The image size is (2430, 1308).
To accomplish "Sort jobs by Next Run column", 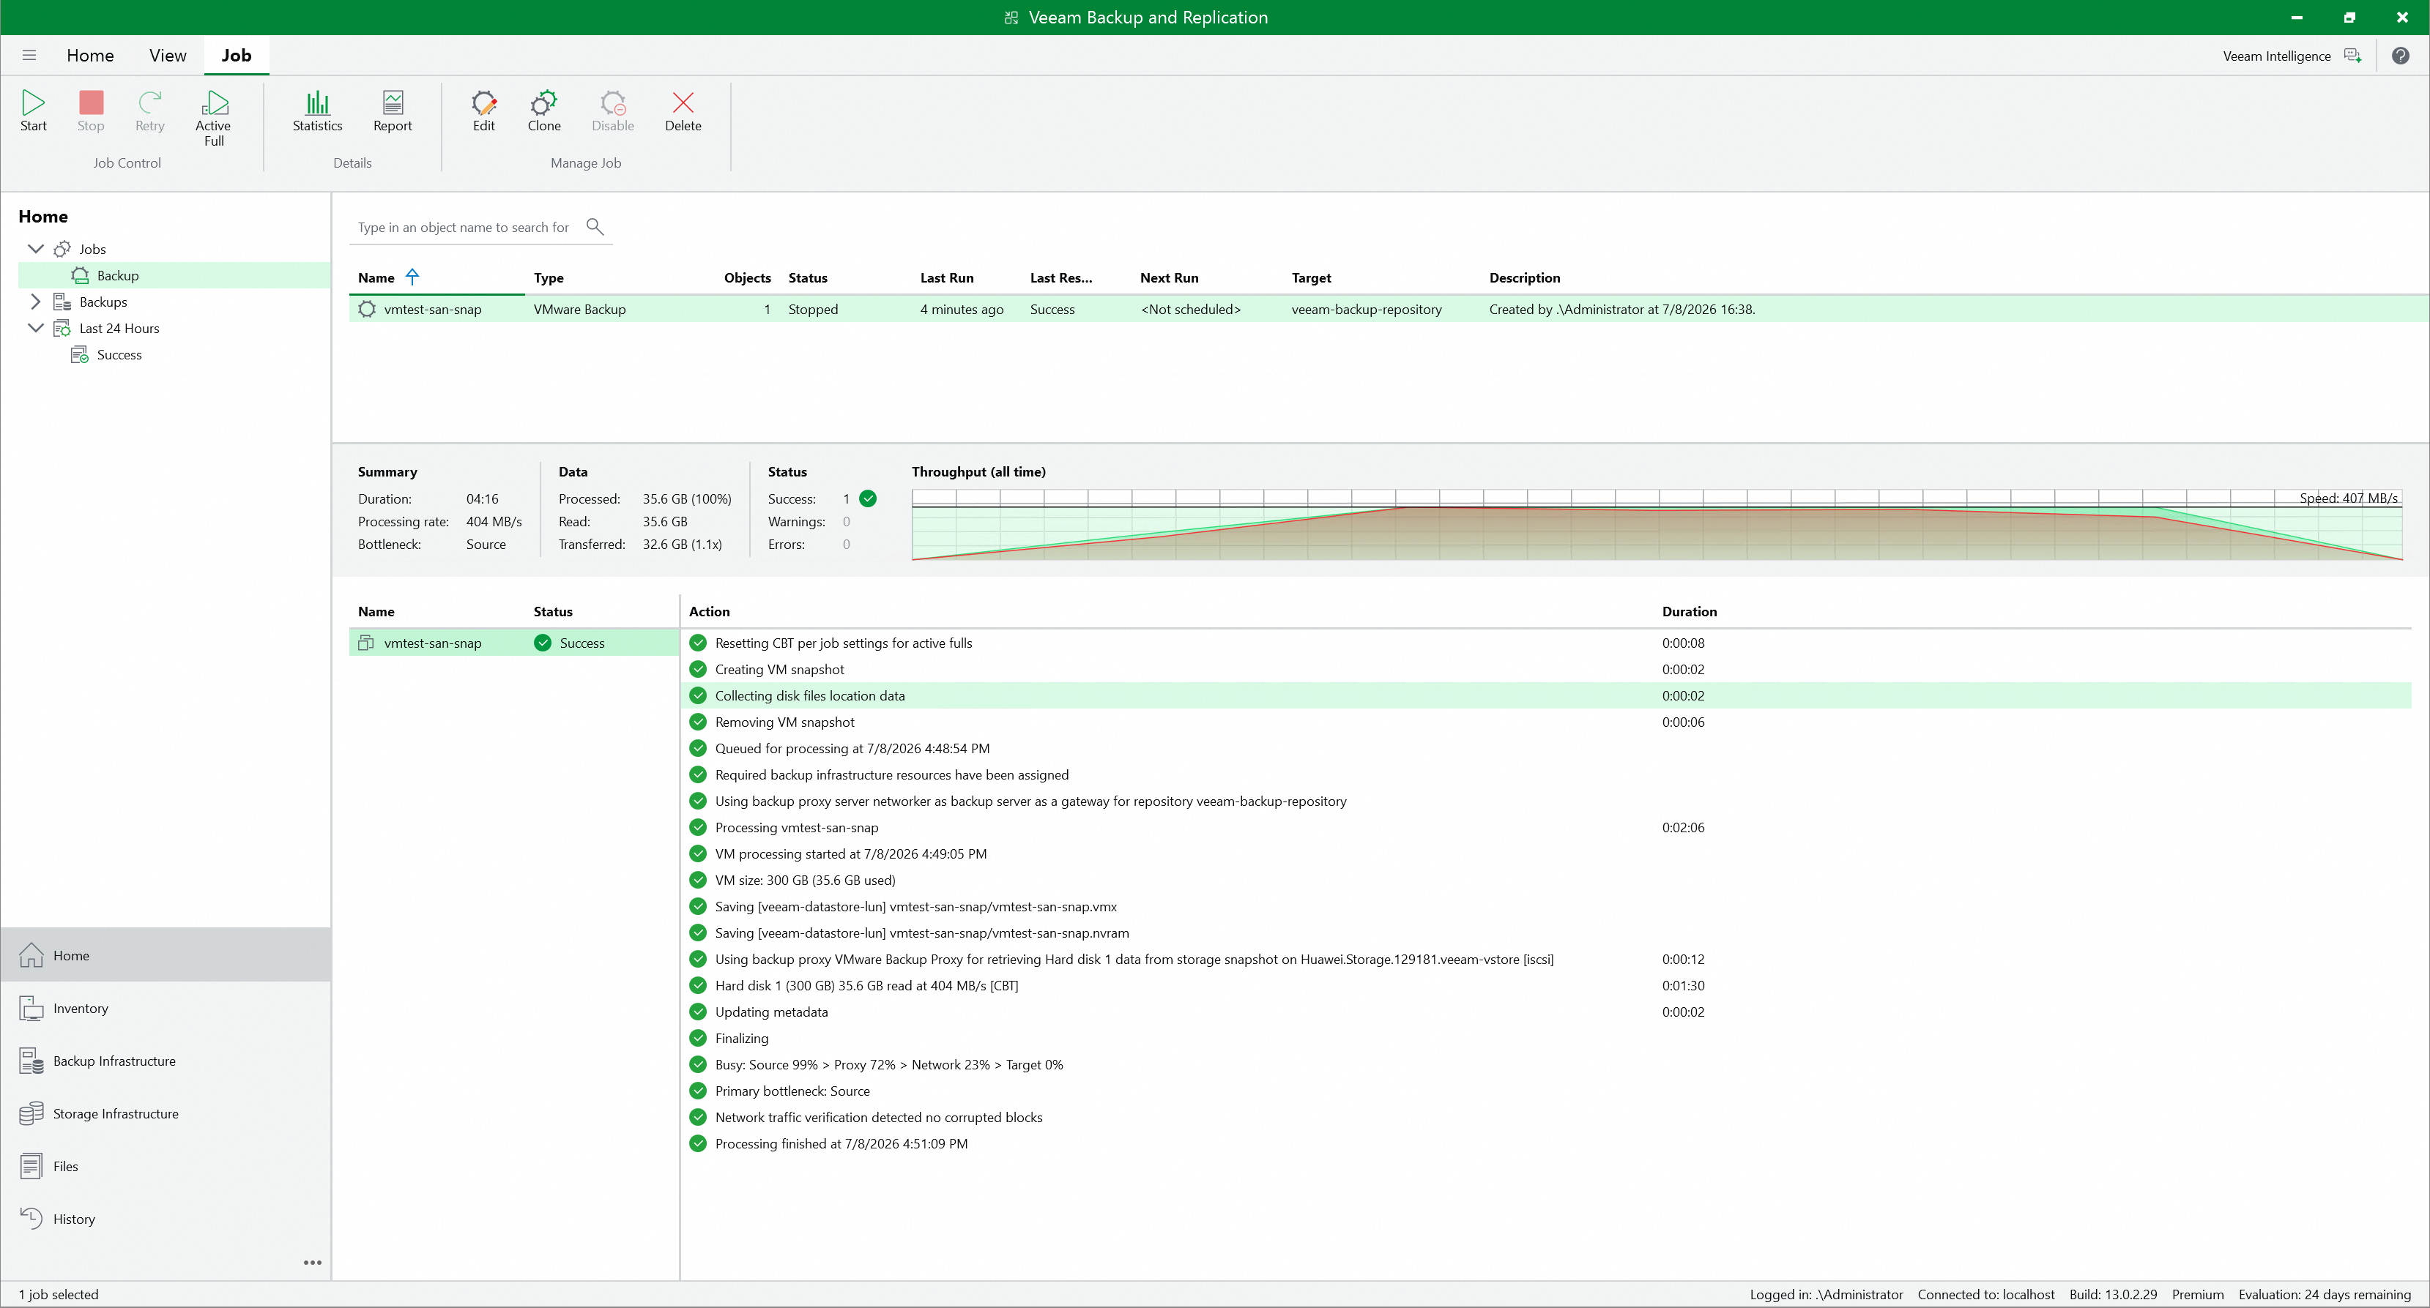I will 1169,278.
